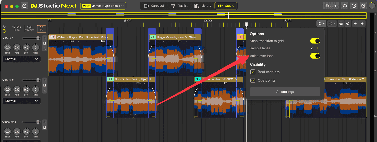Viewport: 377px width, 142px height.
Task: Switch to the Library tab
Action: tap(203, 6)
